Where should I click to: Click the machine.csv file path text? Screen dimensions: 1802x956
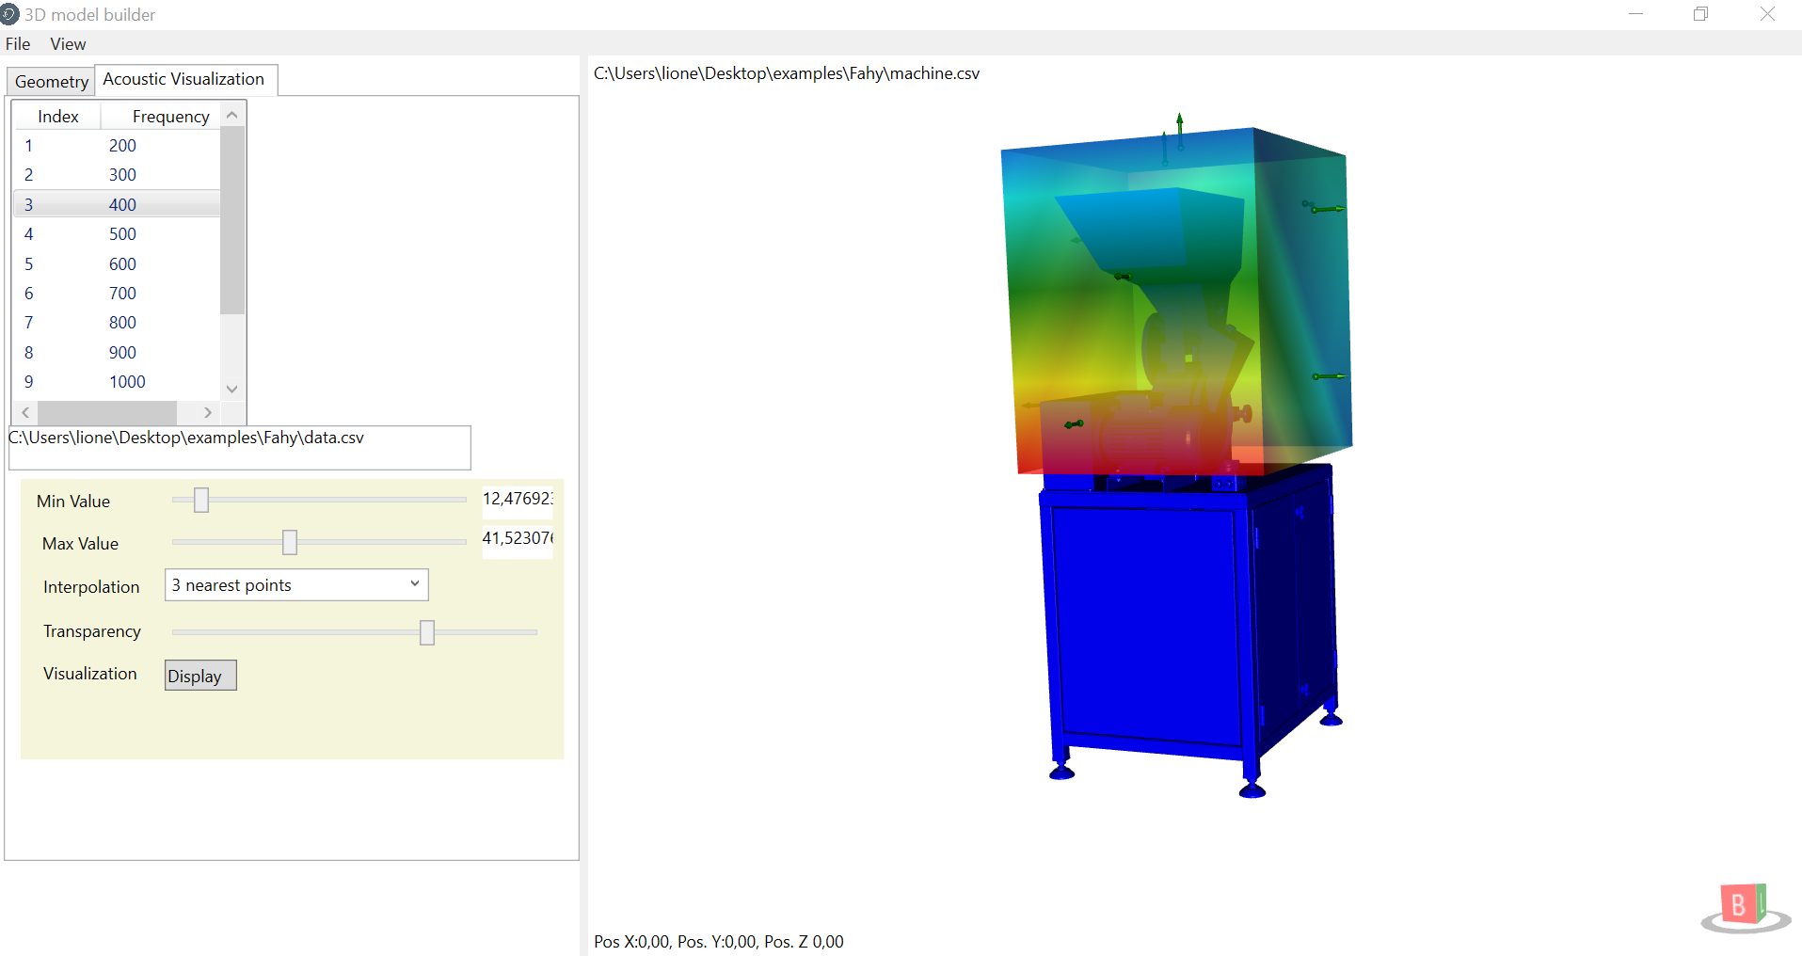click(787, 73)
